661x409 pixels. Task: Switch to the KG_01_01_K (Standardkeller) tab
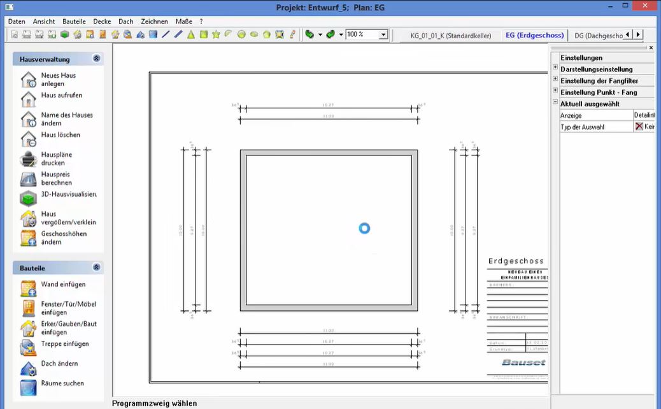(451, 35)
